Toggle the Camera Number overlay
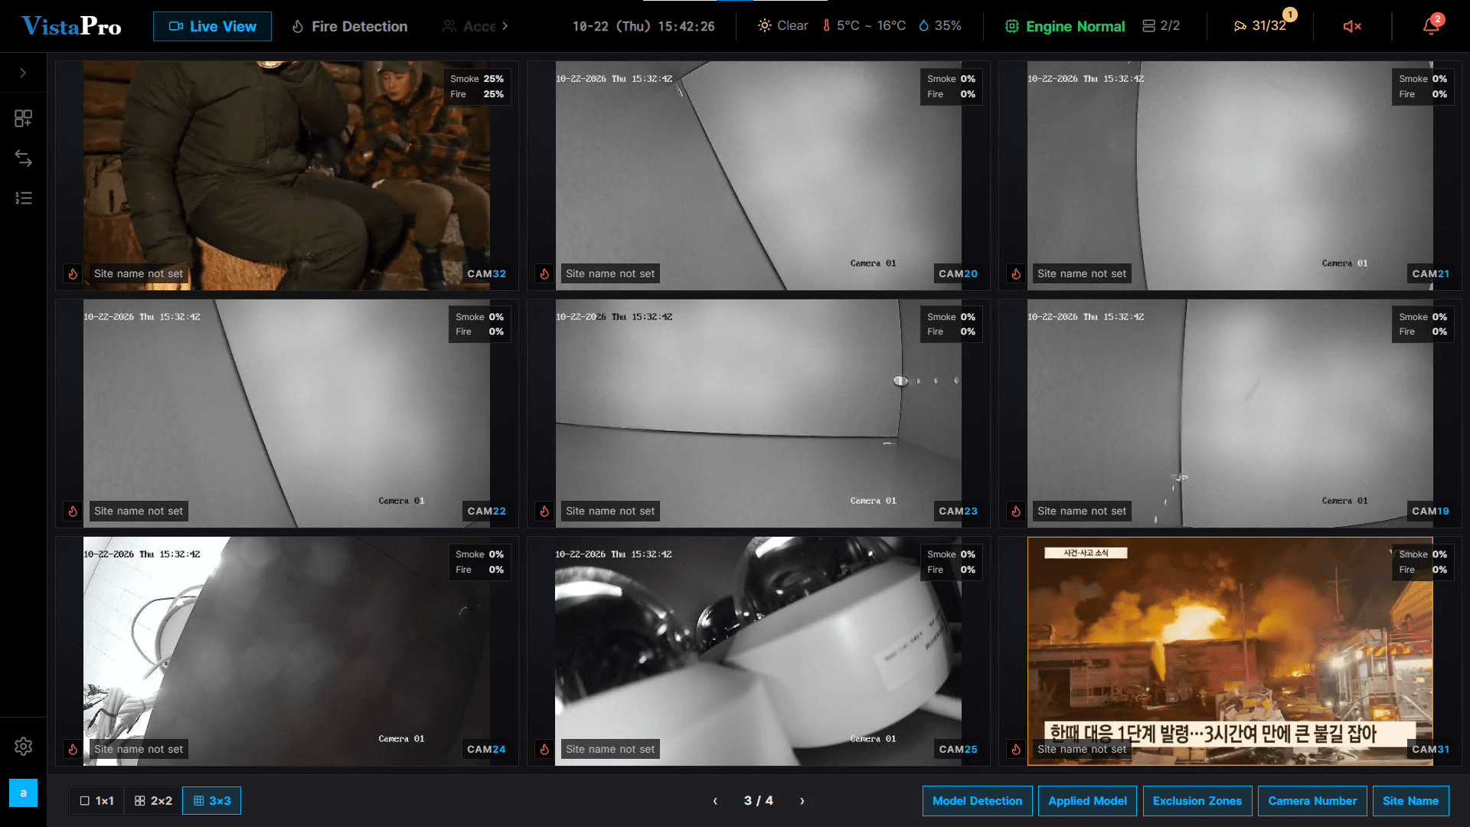Viewport: 1470px width, 827px height. click(1312, 800)
